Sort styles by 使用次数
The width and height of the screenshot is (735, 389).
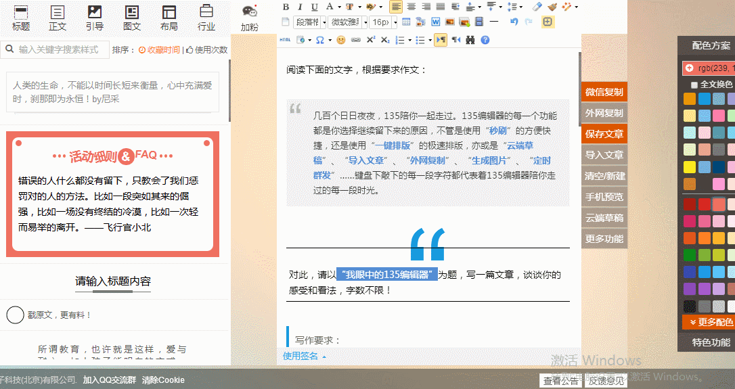click(206, 49)
